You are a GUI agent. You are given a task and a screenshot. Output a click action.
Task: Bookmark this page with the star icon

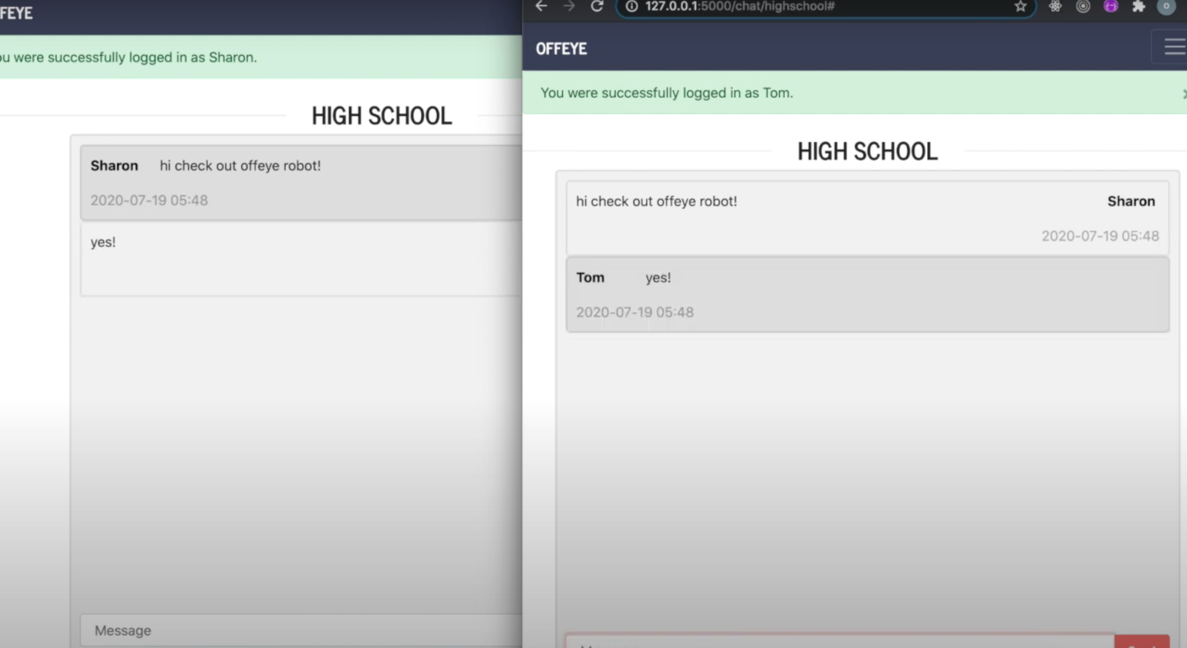[x=1020, y=6]
